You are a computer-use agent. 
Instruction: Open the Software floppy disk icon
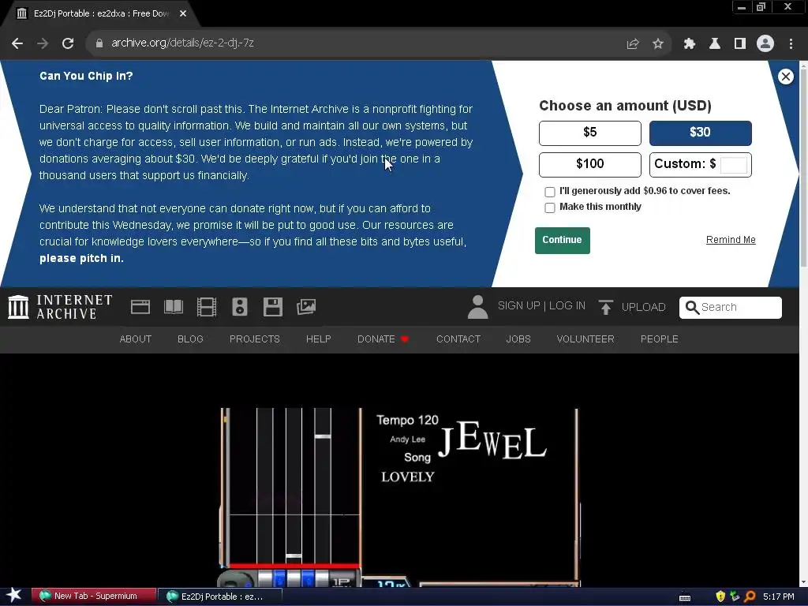[272, 307]
